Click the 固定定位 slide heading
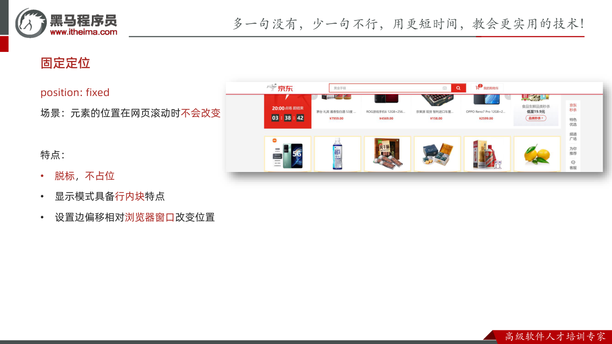612x344 pixels. 65,63
